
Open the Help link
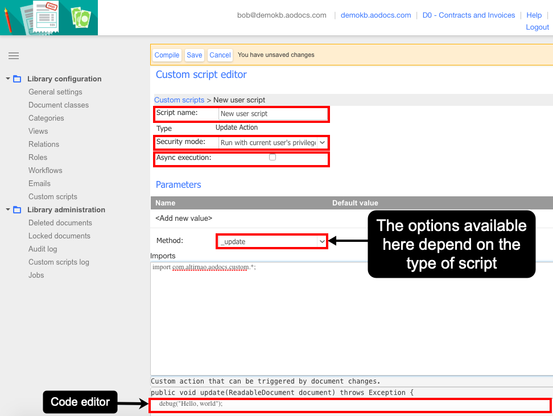click(534, 15)
